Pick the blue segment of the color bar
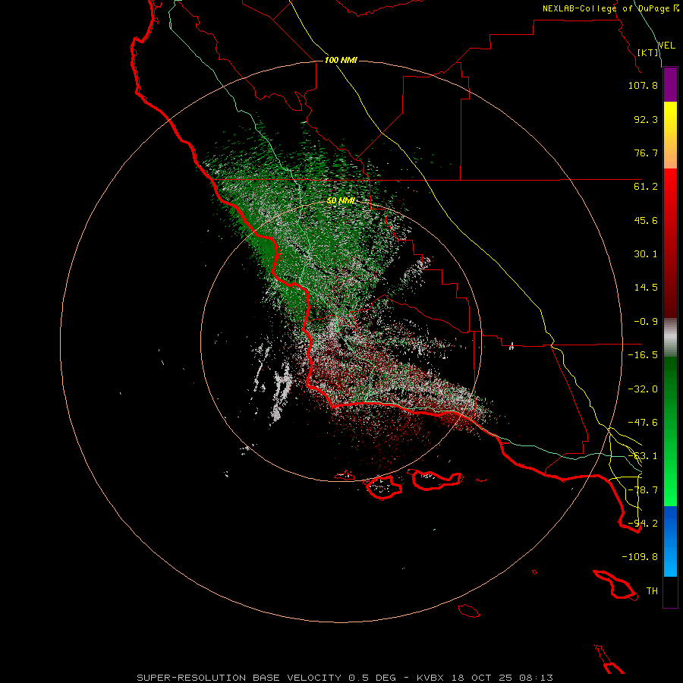 [x=670, y=523]
